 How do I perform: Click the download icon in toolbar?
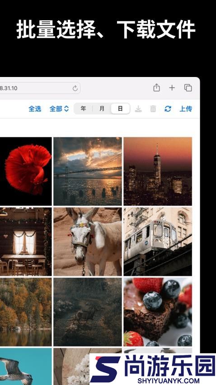click(138, 109)
